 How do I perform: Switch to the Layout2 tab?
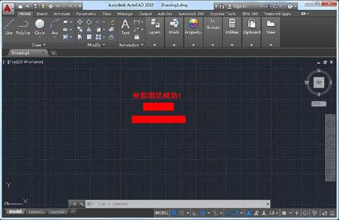[x=57, y=212]
